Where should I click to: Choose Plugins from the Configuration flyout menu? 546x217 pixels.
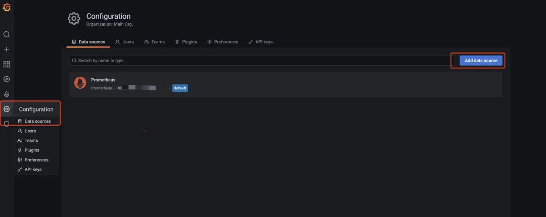[x=32, y=150]
